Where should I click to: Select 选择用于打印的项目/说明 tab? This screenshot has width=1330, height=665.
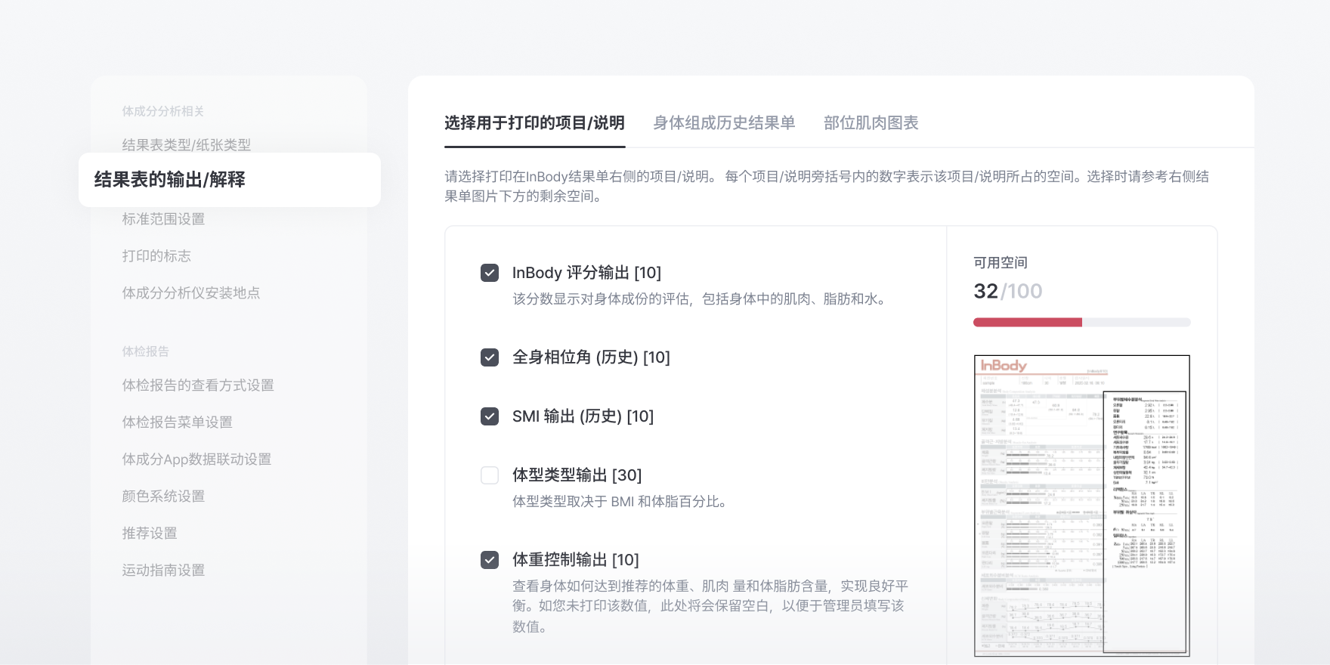(534, 123)
